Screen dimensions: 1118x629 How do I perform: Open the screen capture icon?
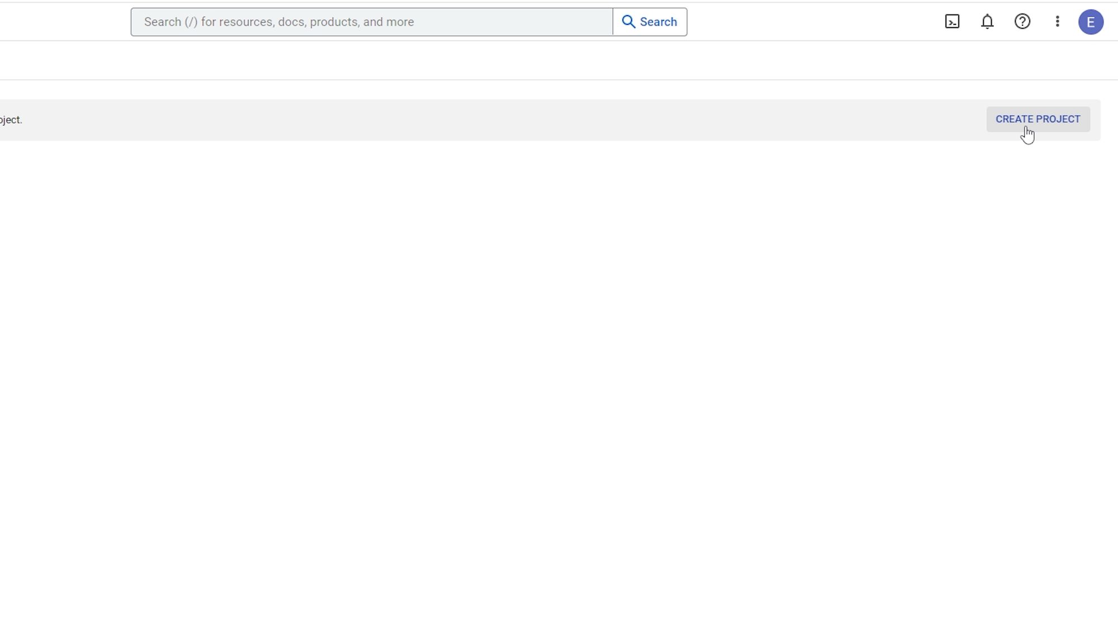click(952, 21)
